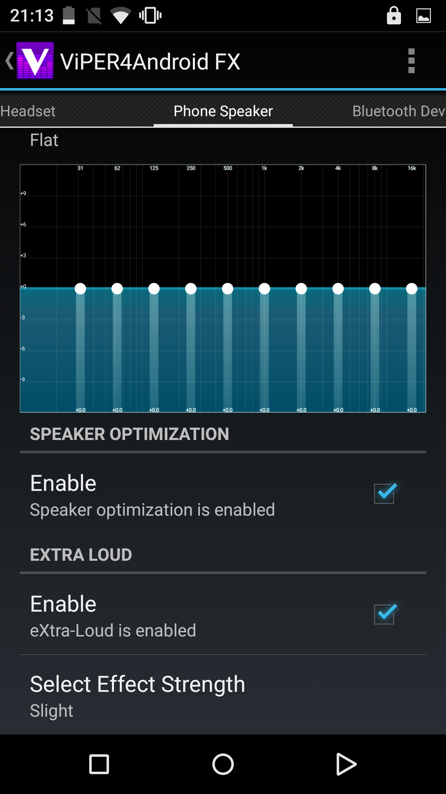This screenshot has height=794, width=446.
Task: Tap the 16k equalizer band handle
Action: pyautogui.click(x=412, y=289)
